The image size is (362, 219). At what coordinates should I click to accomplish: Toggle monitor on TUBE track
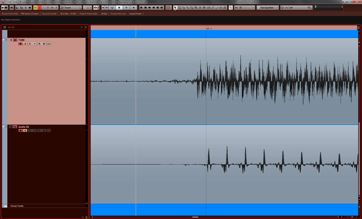(x=25, y=44)
